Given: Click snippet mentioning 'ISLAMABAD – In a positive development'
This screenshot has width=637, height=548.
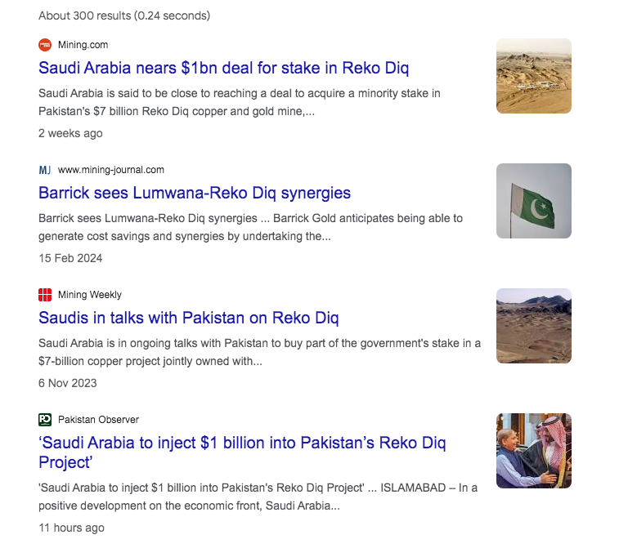Looking at the screenshot, I should coord(258,497).
